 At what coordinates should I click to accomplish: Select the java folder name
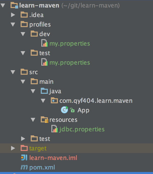pos(55,92)
